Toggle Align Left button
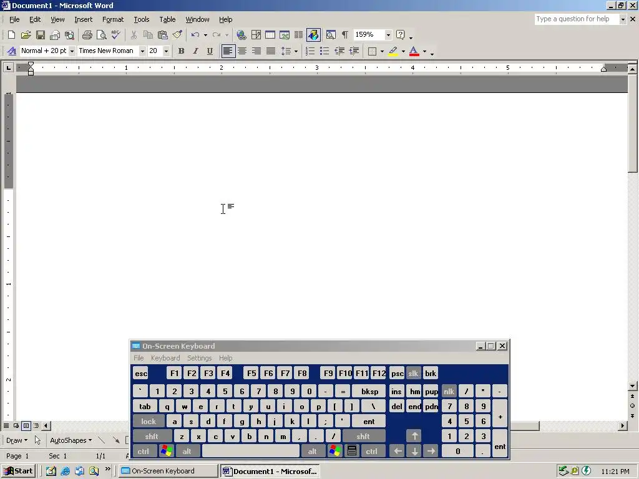The width and height of the screenshot is (639, 479). [228, 51]
